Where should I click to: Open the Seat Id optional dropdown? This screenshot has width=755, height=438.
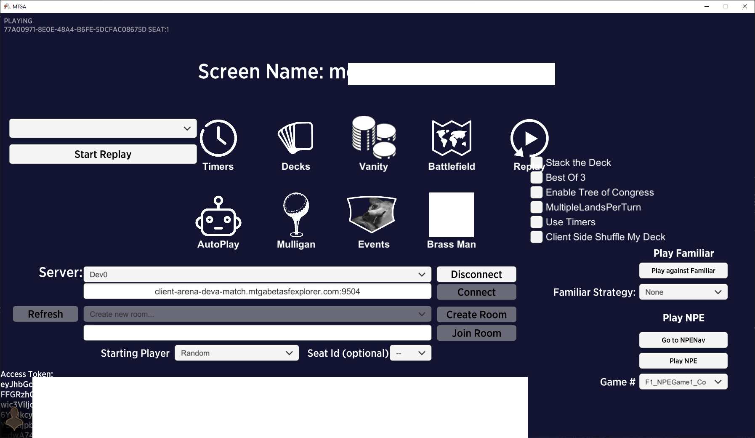[411, 353]
